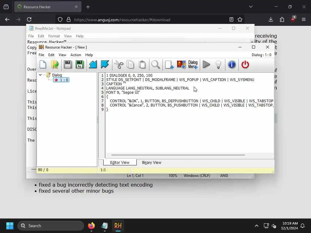The image size is (311, 233).
Task: Open the Resource Hacker View menu
Action: (62, 55)
